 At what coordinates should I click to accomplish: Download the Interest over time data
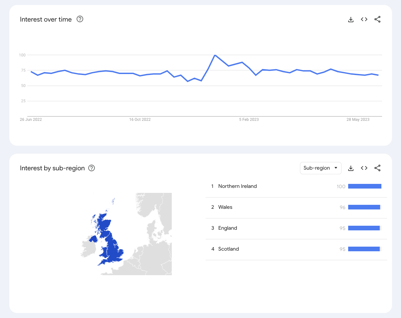[351, 20]
